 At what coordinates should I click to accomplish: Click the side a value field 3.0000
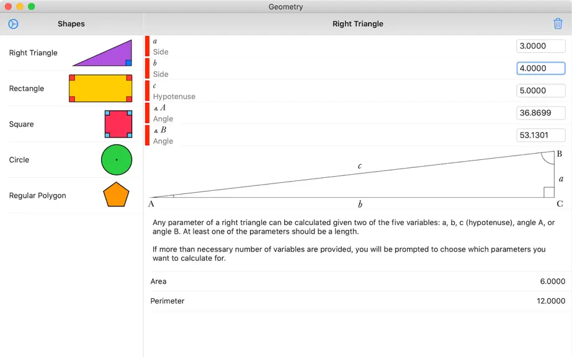click(x=540, y=46)
